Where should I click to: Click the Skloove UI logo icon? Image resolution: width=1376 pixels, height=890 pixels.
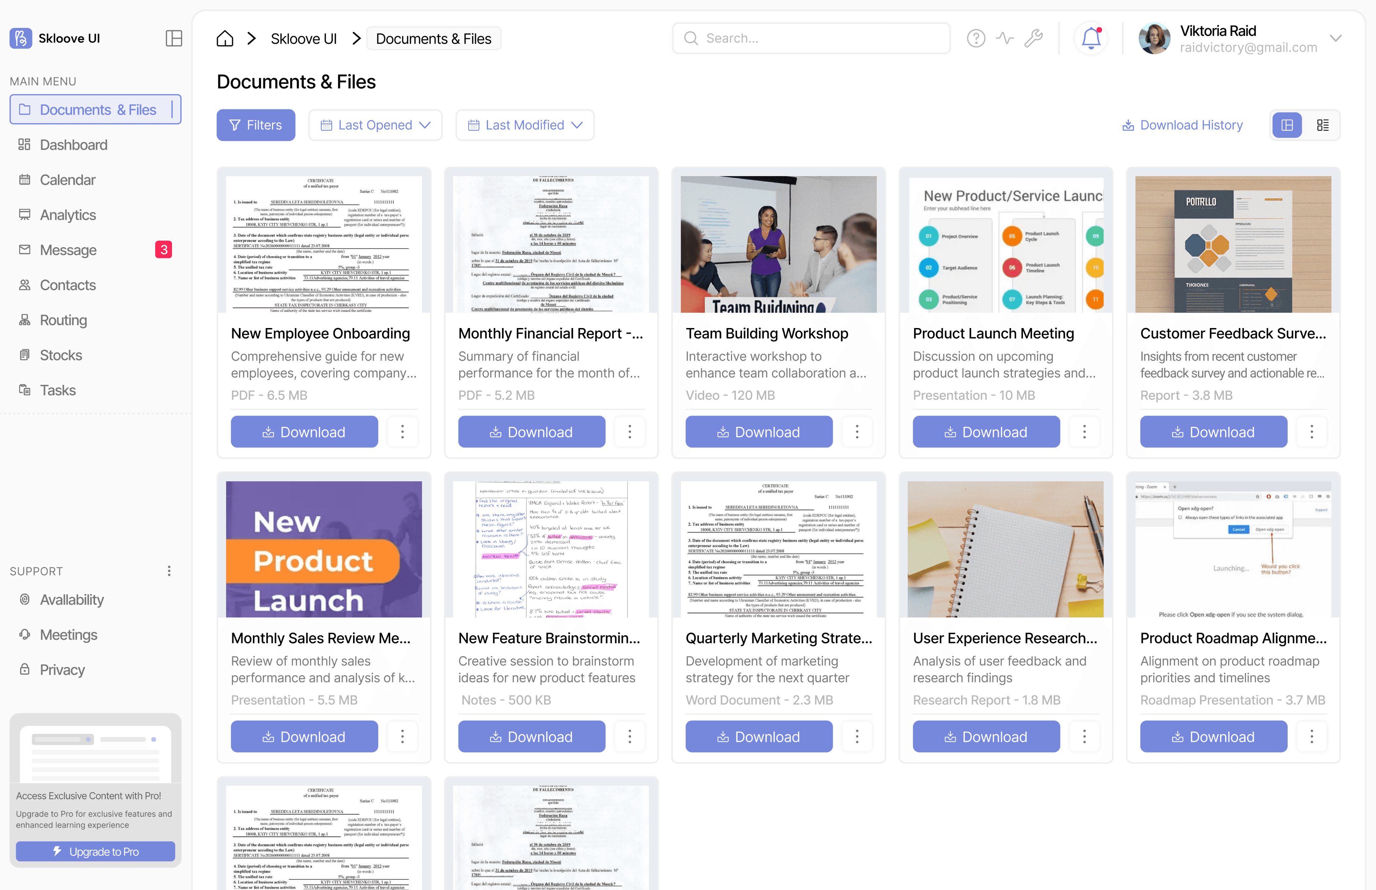coord(21,38)
